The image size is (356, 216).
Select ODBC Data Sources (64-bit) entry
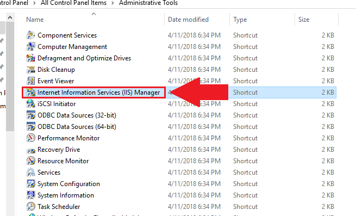point(77,127)
